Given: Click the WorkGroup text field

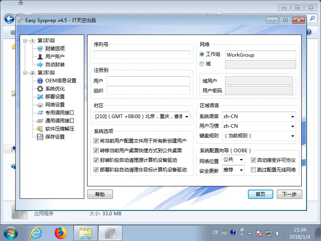Looking at the screenshot, I should click(260, 55).
